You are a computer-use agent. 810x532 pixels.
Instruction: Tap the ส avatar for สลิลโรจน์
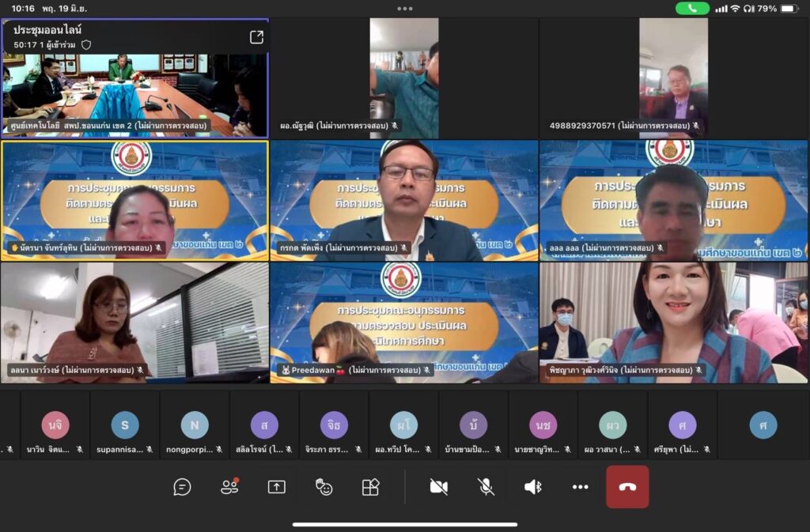coord(264,425)
